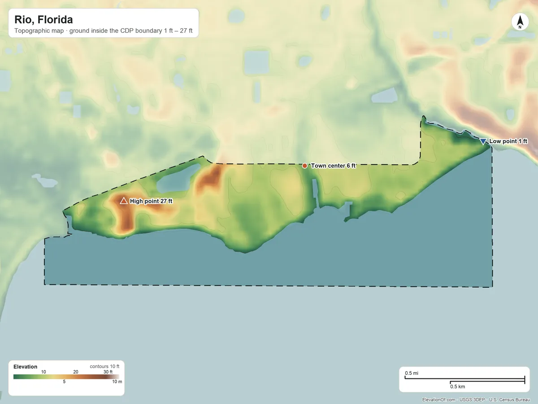538x404 pixels.
Task: Click the 'High point 27 ft' label
Action: pos(151,201)
